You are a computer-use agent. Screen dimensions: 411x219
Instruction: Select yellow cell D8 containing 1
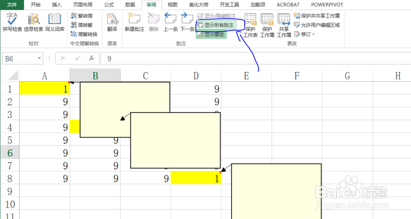click(196, 178)
